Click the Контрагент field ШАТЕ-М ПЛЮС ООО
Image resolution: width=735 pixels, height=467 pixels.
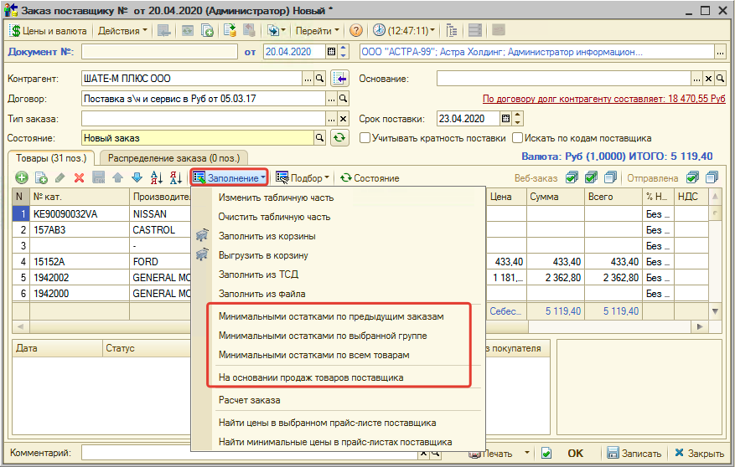pos(192,79)
